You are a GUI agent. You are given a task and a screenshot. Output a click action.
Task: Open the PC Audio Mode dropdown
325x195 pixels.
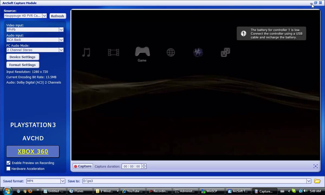61,50
